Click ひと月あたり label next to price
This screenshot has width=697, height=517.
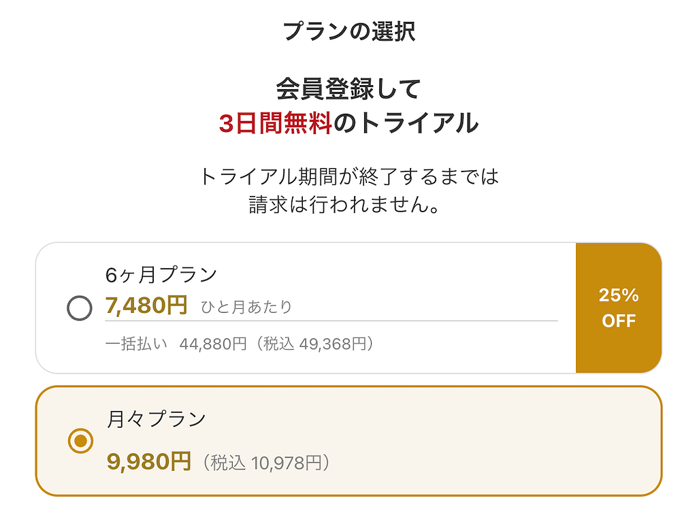point(248,307)
